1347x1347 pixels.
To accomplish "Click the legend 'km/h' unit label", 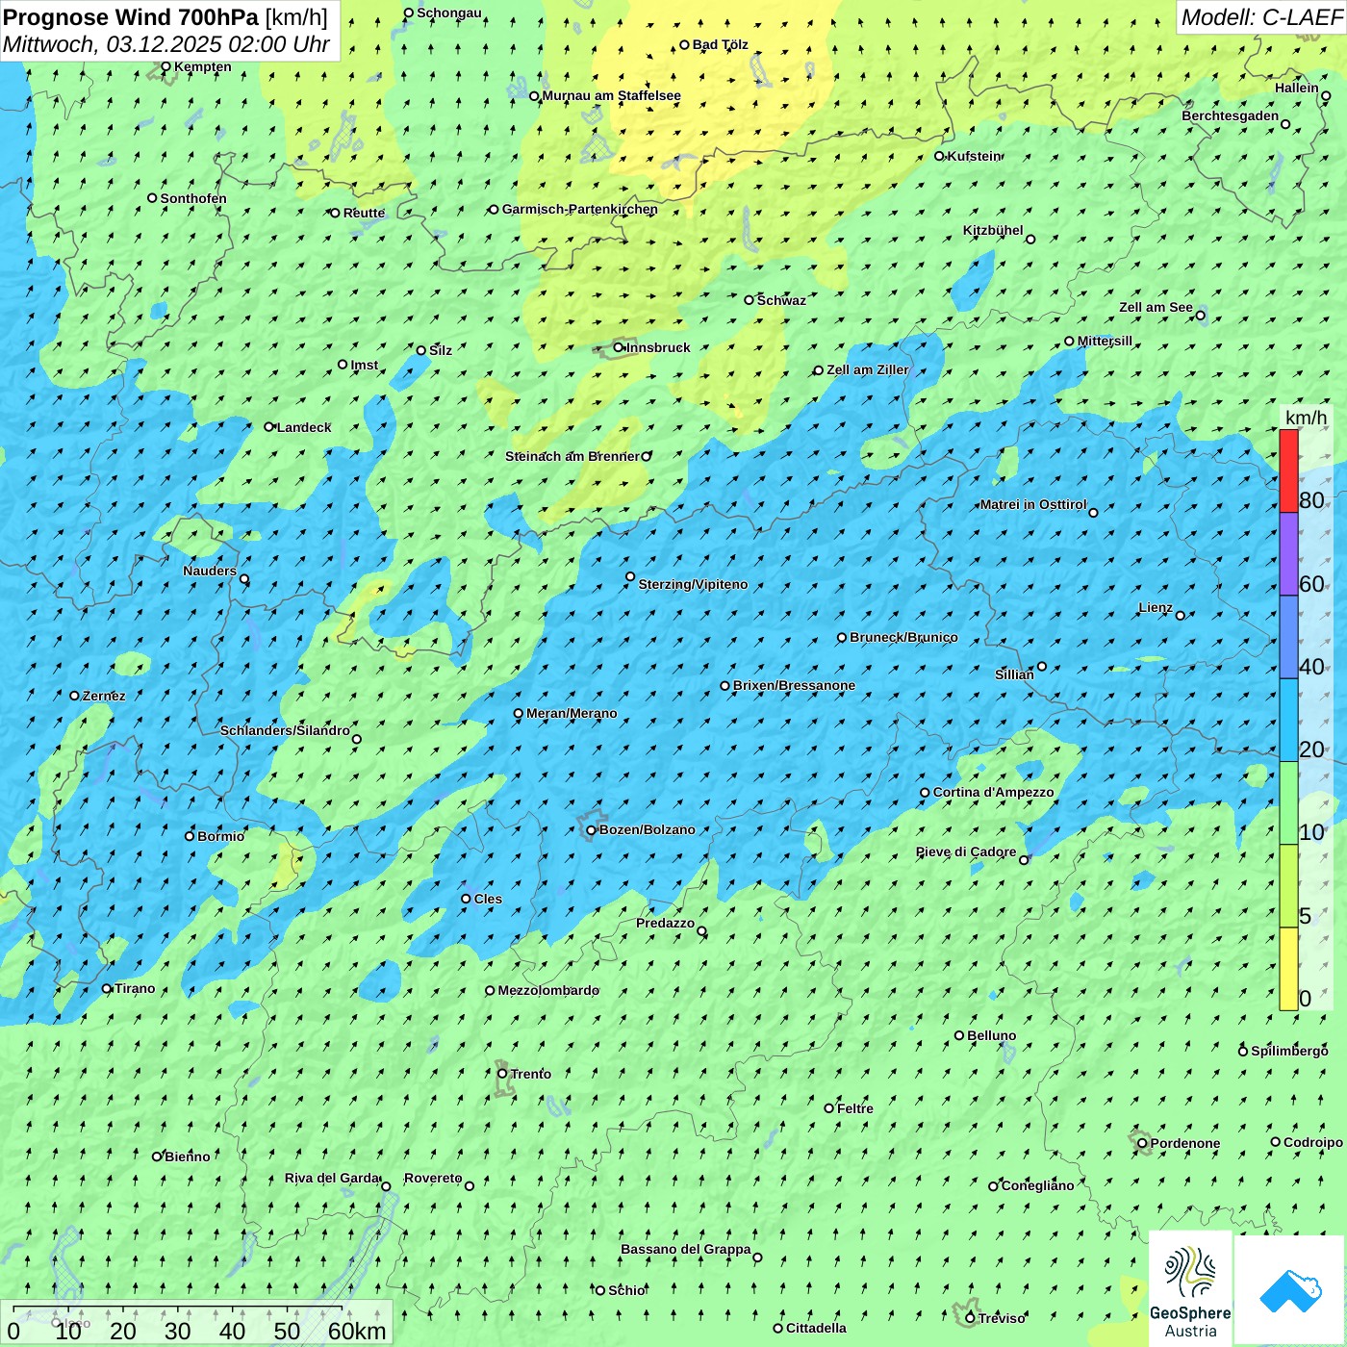I will pyautogui.click(x=1306, y=418).
